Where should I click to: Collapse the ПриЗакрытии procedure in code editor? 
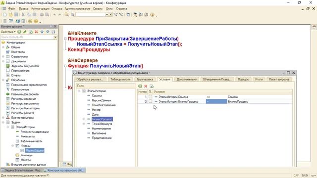pos(65,39)
